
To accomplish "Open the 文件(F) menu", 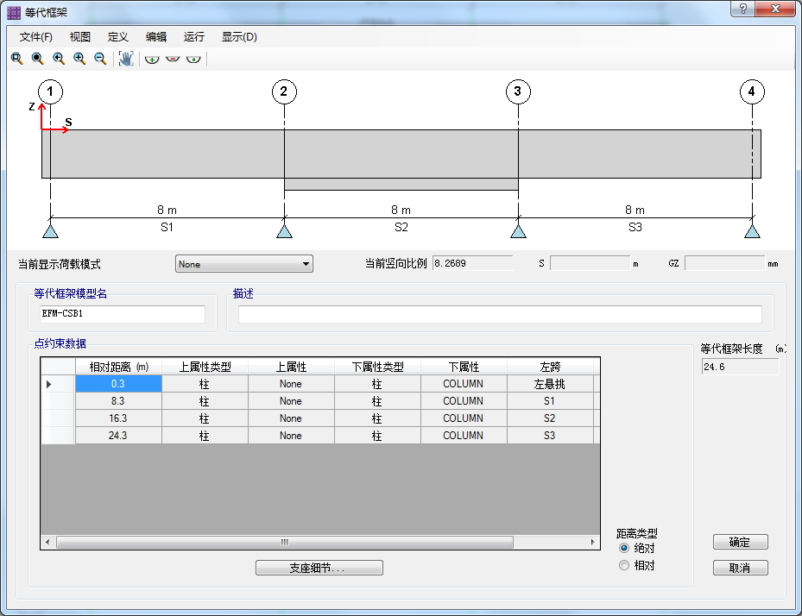I will pos(35,37).
